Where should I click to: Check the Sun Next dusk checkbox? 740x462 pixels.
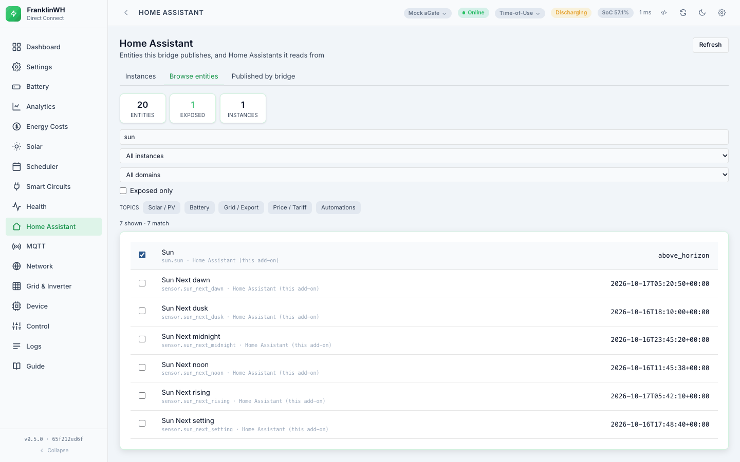[x=142, y=311]
